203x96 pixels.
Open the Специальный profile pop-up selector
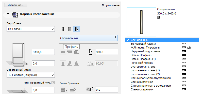[89, 38]
